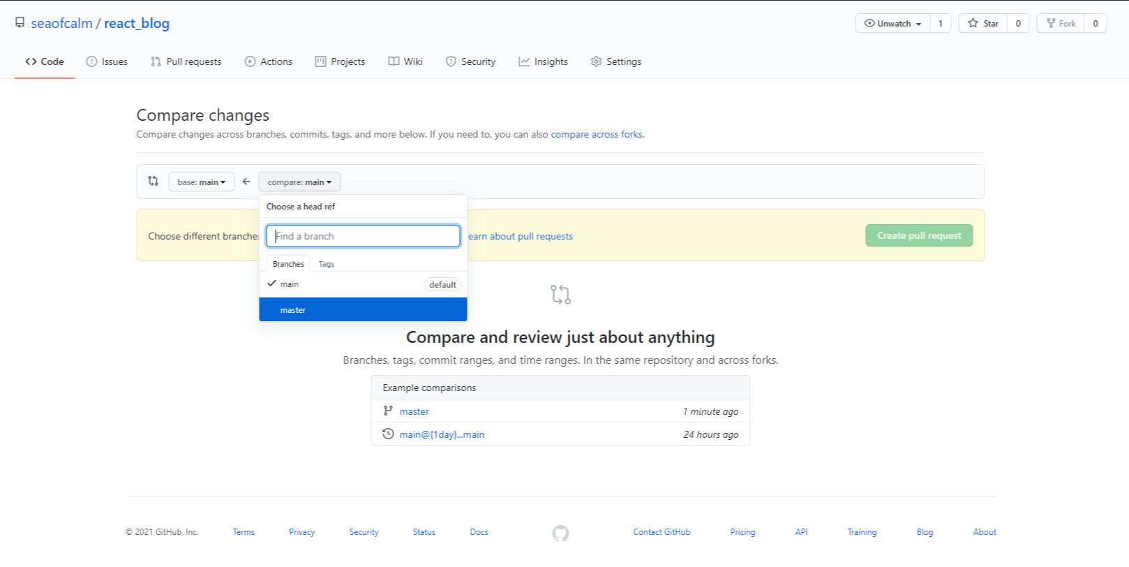
Task: Fork the repository
Action: (1061, 23)
